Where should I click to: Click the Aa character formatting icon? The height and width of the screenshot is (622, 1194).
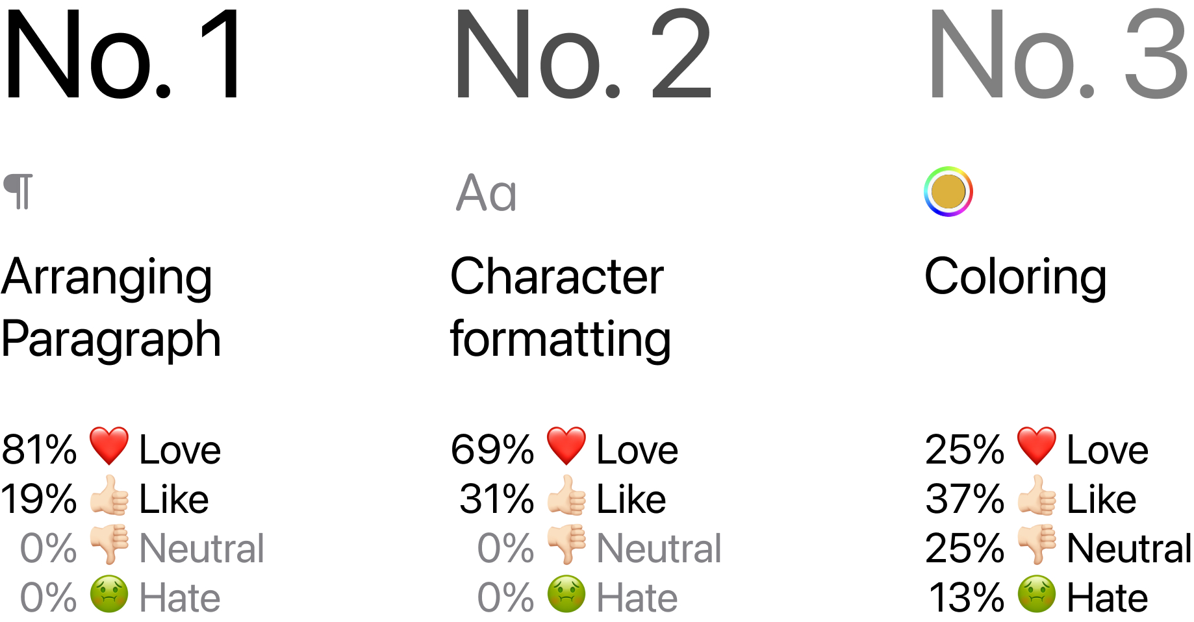tap(487, 193)
